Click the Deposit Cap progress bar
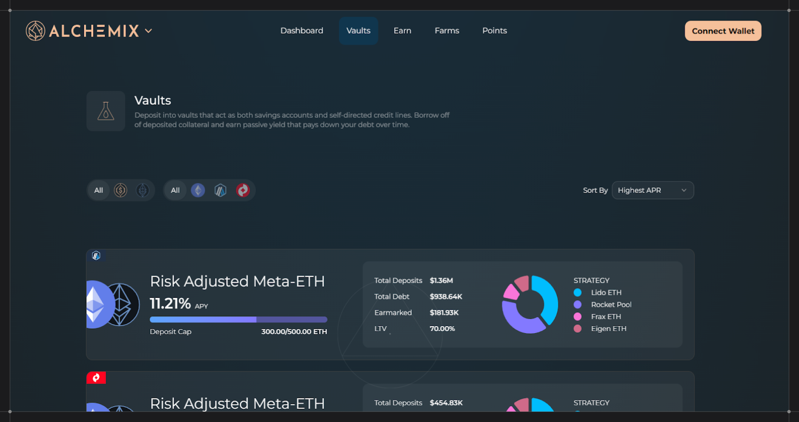Image resolution: width=799 pixels, height=422 pixels. 238,319
